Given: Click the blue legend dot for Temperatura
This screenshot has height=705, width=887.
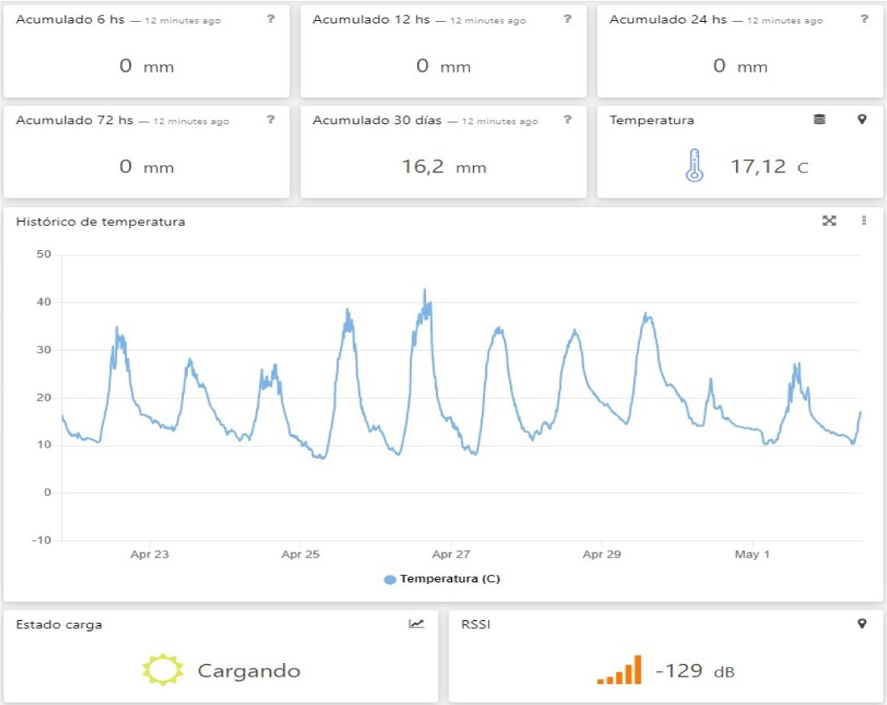Looking at the screenshot, I should [x=390, y=579].
